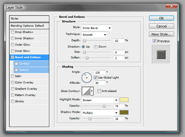Select the Gradient Overlay style row

[x=29, y=89]
